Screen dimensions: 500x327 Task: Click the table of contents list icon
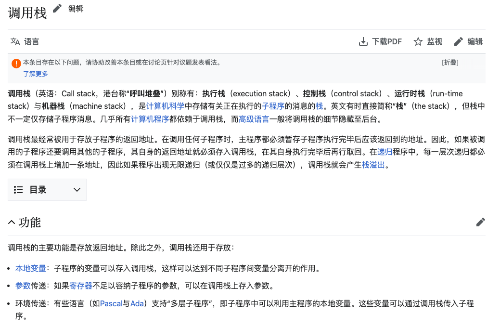[18, 190]
